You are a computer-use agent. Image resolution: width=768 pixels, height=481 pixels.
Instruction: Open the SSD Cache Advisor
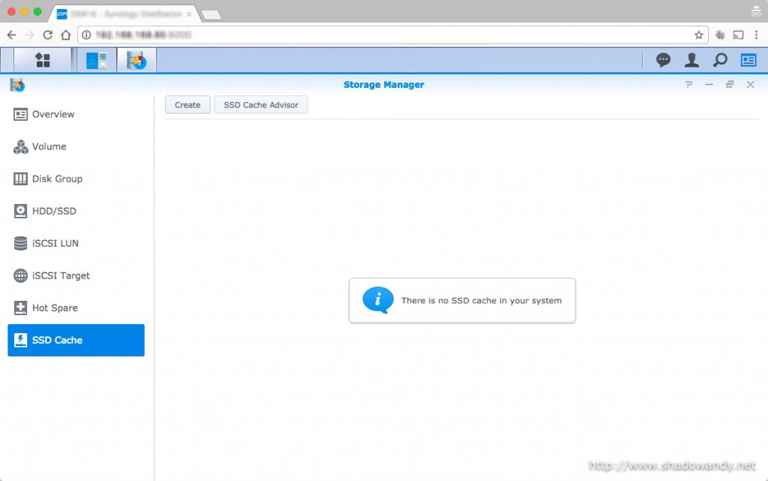(x=261, y=105)
